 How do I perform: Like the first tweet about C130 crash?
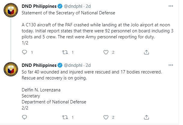[106, 52]
